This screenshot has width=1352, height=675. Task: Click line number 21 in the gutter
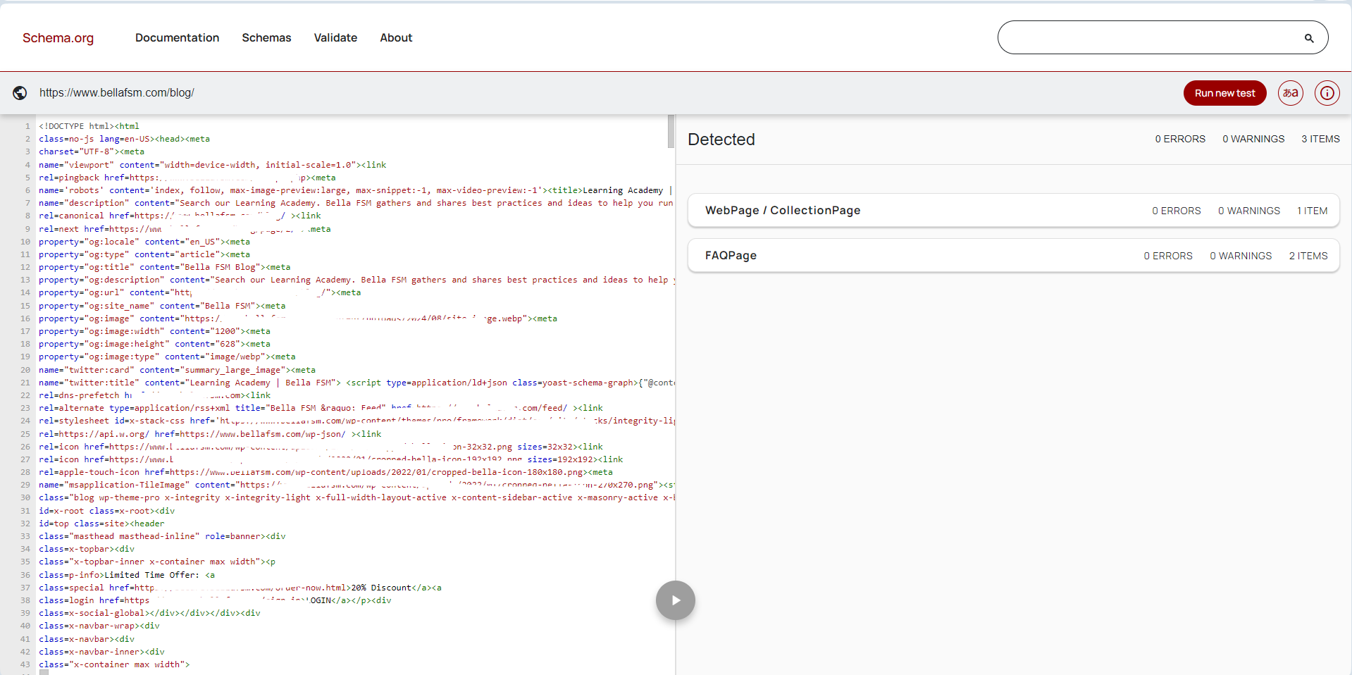[x=25, y=383]
